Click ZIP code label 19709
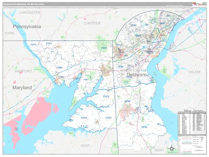The width and height of the screenshot is (209, 157). tap(127, 101)
